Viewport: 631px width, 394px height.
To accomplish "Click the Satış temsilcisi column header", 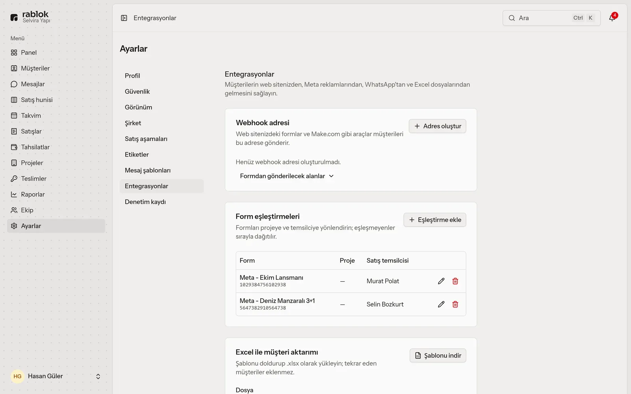I will click(387, 260).
